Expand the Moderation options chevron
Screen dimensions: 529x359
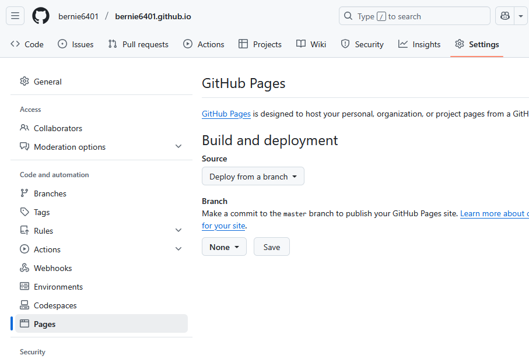pyautogui.click(x=178, y=146)
